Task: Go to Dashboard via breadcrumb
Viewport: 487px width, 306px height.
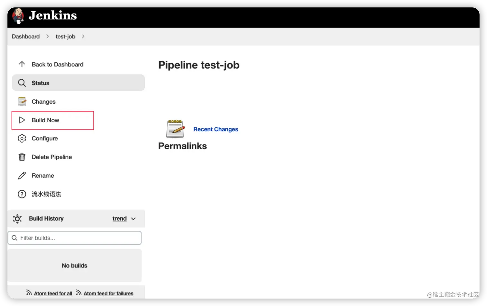Action: point(26,37)
